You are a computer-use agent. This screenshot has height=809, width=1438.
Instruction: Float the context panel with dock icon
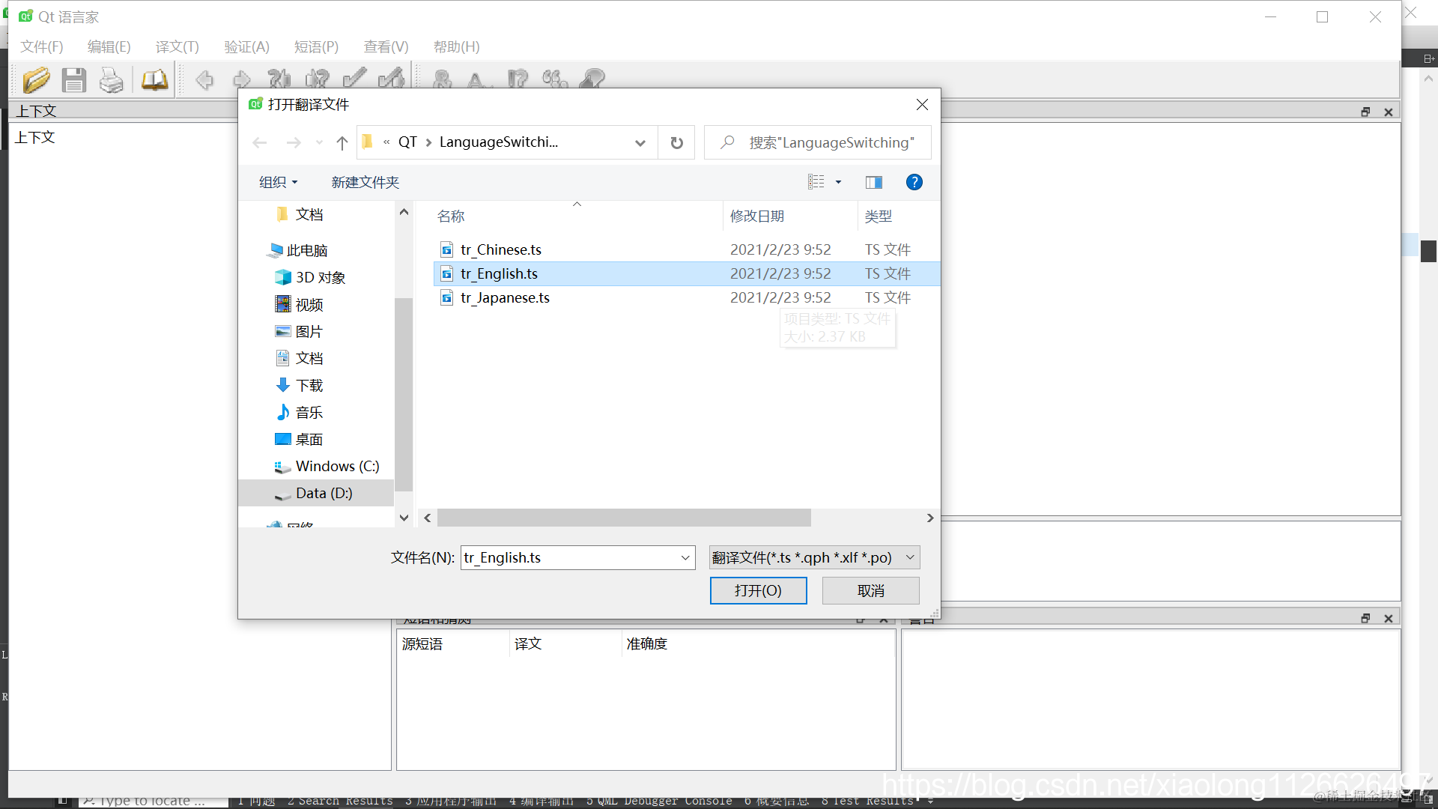[x=1365, y=112]
